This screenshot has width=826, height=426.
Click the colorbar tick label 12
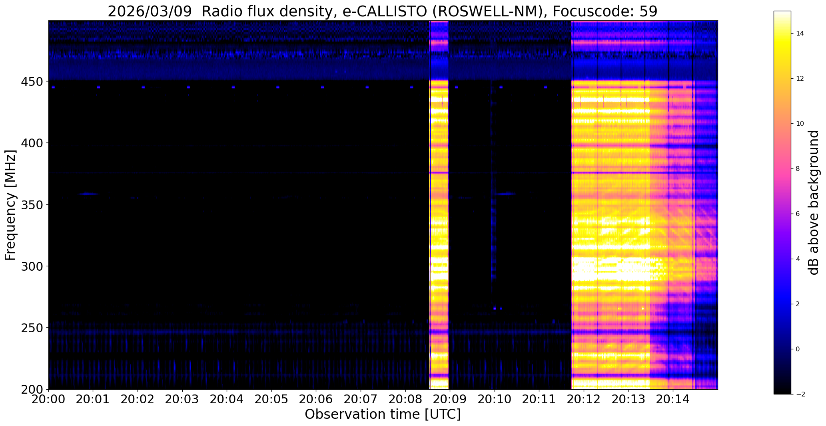pyautogui.click(x=800, y=79)
